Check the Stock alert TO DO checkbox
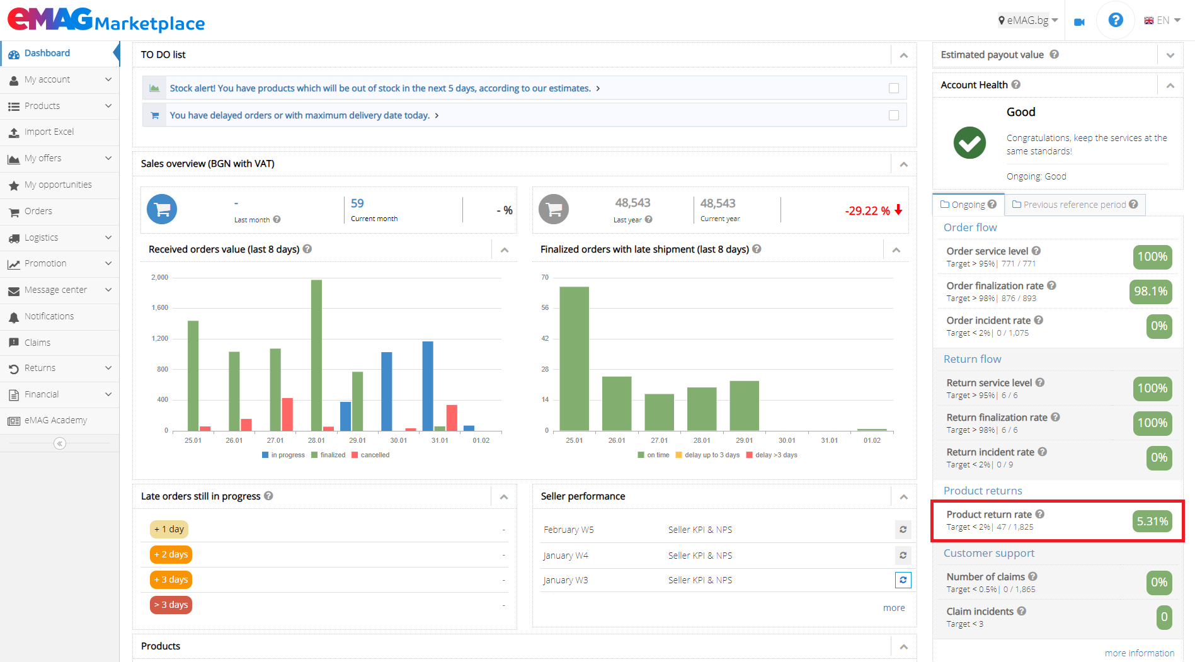Image resolution: width=1195 pixels, height=662 pixels. point(894,88)
